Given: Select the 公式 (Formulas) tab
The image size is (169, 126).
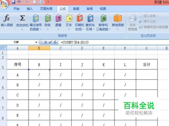Looking at the screenshot, I should [x=63, y=9].
